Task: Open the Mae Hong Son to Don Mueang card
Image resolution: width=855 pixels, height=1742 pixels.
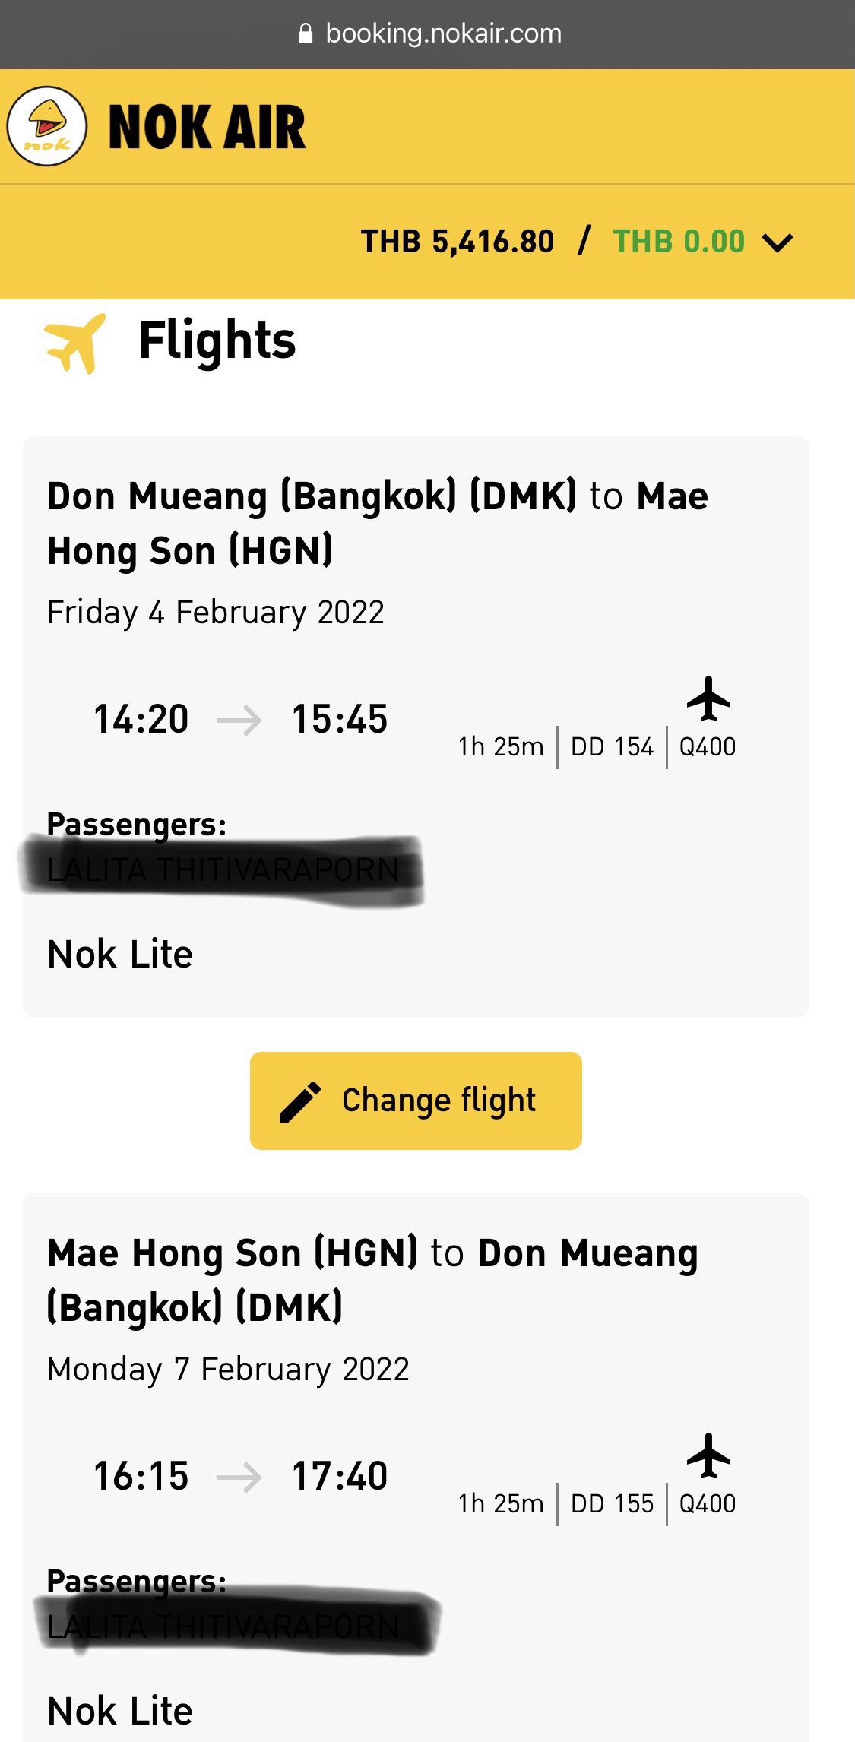Action: pos(416,1468)
